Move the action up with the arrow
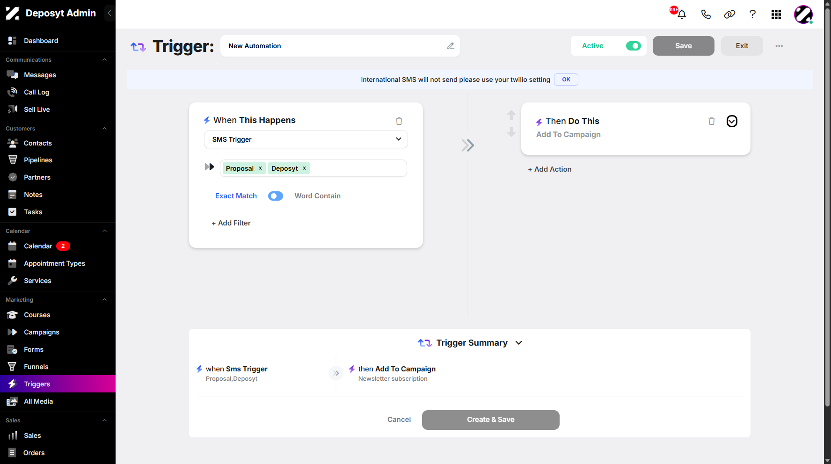The image size is (831, 464). 511,115
